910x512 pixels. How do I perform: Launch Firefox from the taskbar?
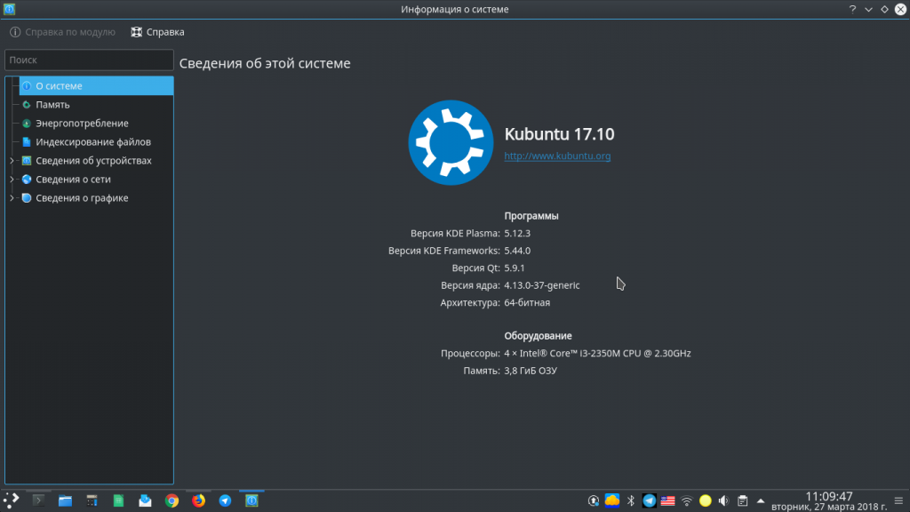pyautogui.click(x=198, y=500)
